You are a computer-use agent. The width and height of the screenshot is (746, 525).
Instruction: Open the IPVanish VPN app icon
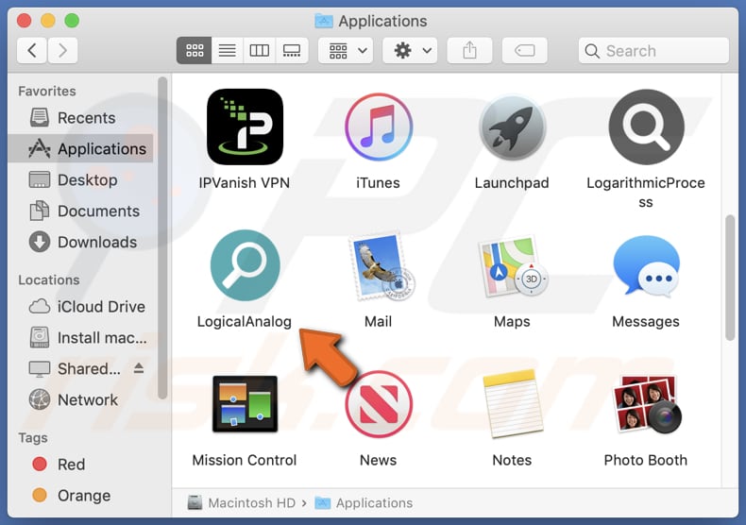tap(245, 127)
